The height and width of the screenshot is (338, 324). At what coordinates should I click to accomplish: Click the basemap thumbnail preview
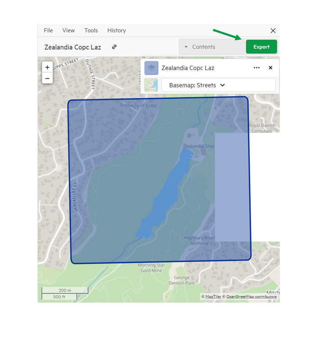[x=151, y=85]
